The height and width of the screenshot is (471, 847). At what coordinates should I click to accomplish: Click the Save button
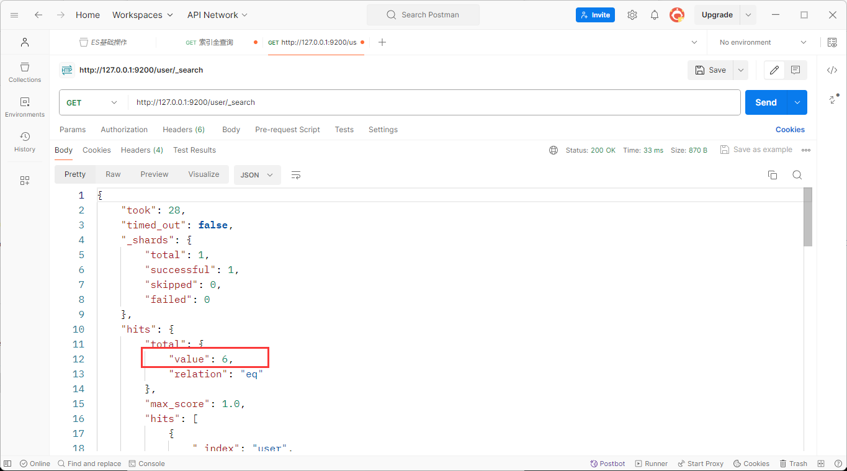point(710,70)
